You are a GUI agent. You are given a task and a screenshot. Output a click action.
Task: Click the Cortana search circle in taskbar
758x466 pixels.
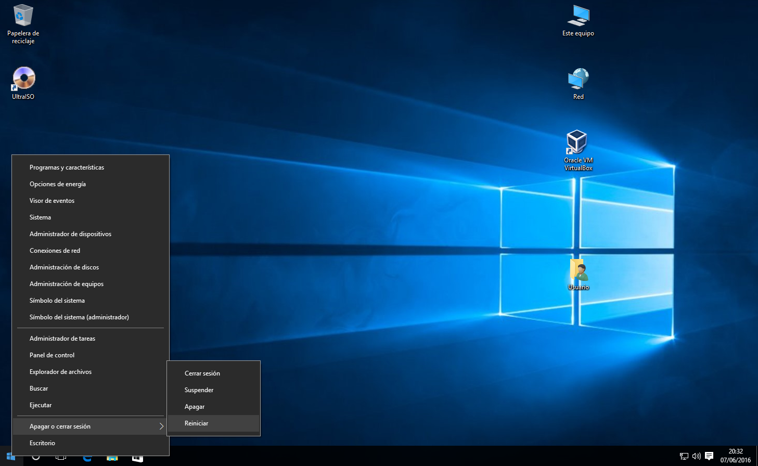(x=35, y=458)
